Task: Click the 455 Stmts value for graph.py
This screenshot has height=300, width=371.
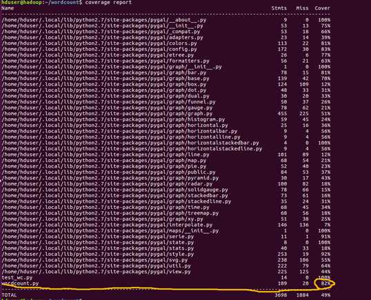Action: pos(282,114)
